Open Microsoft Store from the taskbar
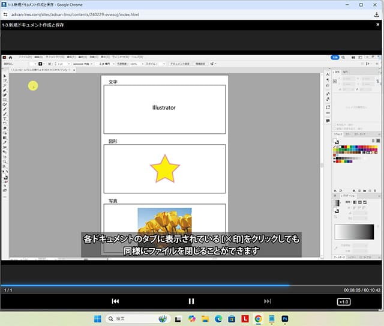Image resolution: width=384 pixels, height=326 pixels. [x=232, y=318]
